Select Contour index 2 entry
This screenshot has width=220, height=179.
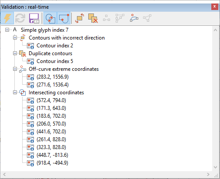[x=55, y=46]
